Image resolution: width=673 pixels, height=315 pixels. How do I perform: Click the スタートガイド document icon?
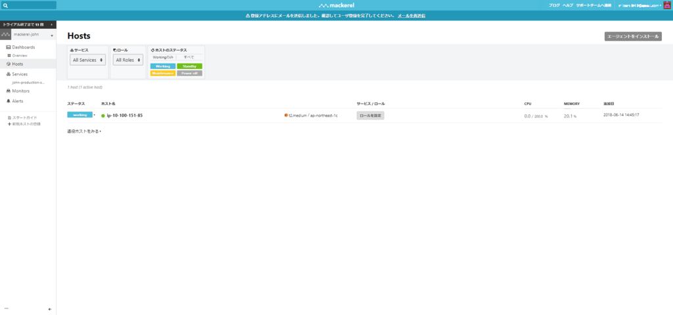[x=9, y=117]
